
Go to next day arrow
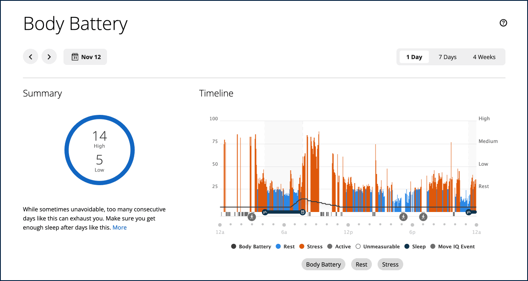(x=49, y=57)
